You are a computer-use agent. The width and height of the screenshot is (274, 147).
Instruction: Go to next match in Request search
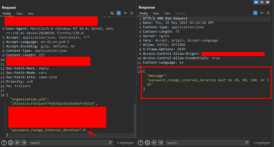coord(24,143)
